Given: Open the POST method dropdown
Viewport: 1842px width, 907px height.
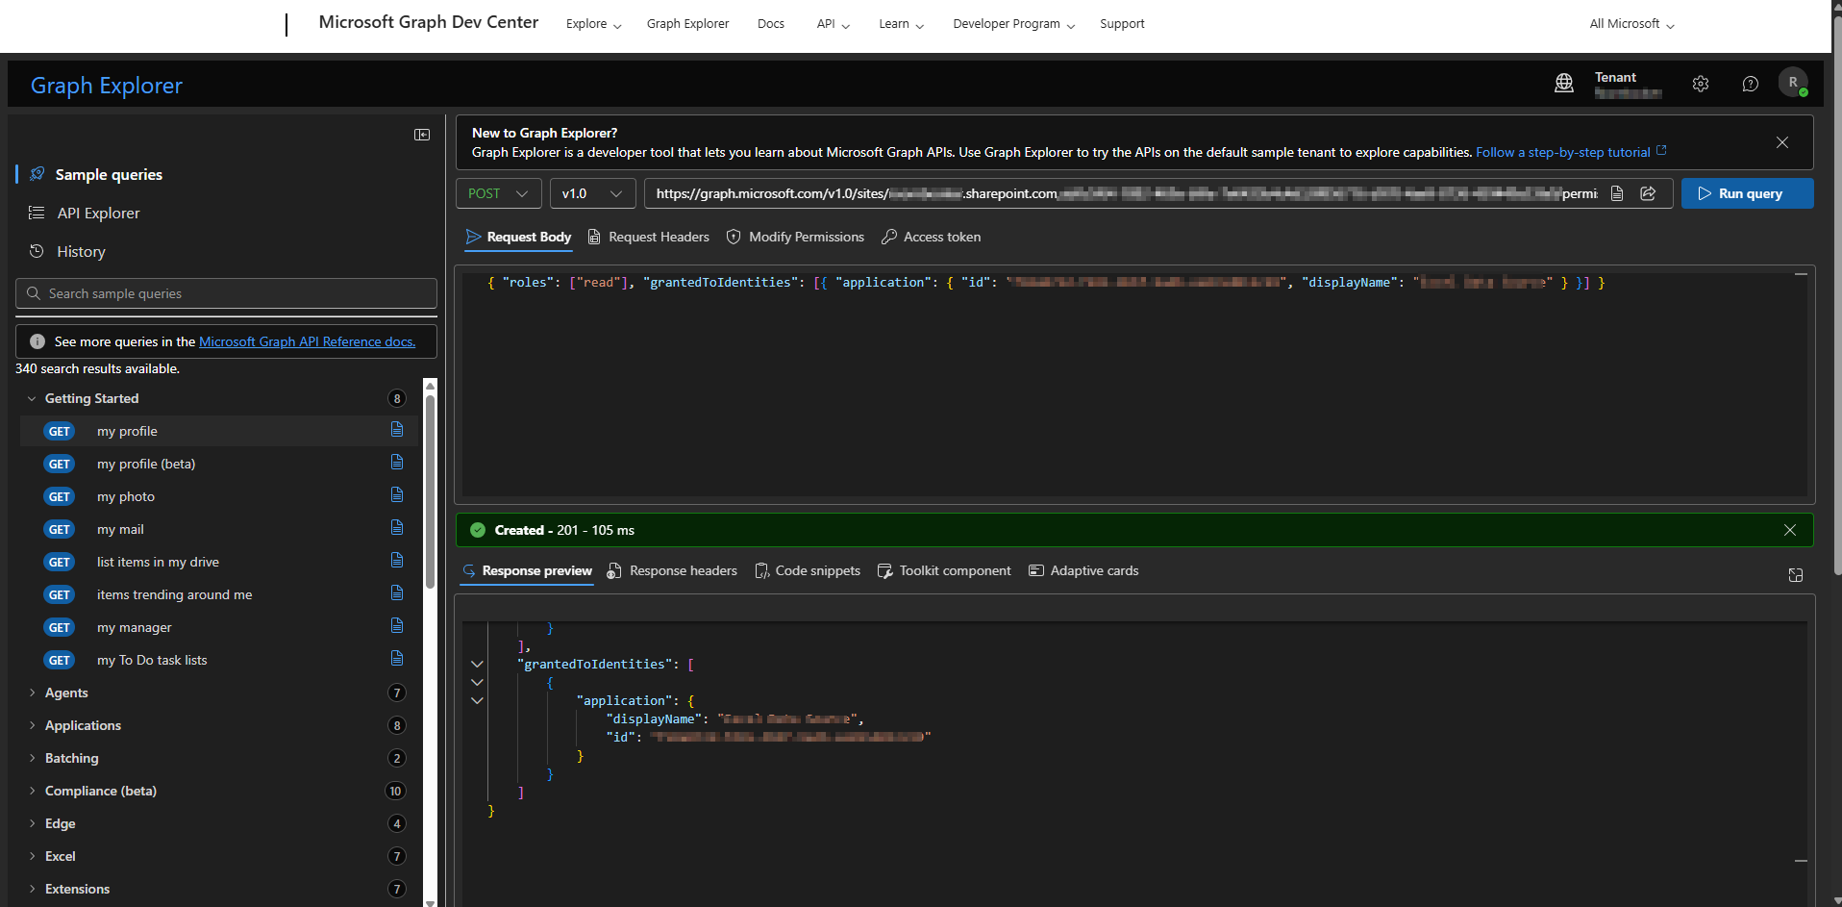Looking at the screenshot, I should click(x=498, y=193).
